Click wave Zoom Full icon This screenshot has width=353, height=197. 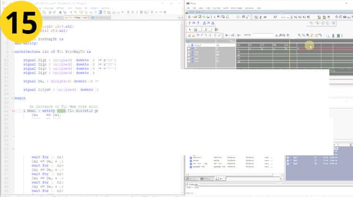click(308, 35)
